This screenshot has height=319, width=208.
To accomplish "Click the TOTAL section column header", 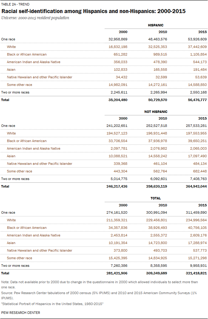I will pyautogui.click(x=156, y=198).
